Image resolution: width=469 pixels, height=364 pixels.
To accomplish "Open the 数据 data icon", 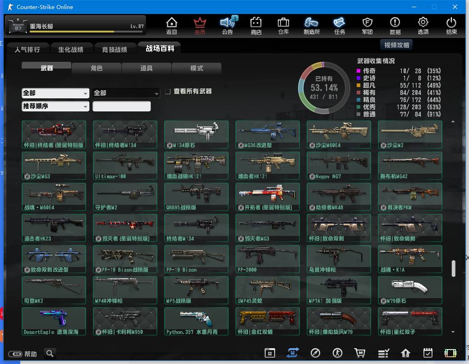I will [x=395, y=26].
